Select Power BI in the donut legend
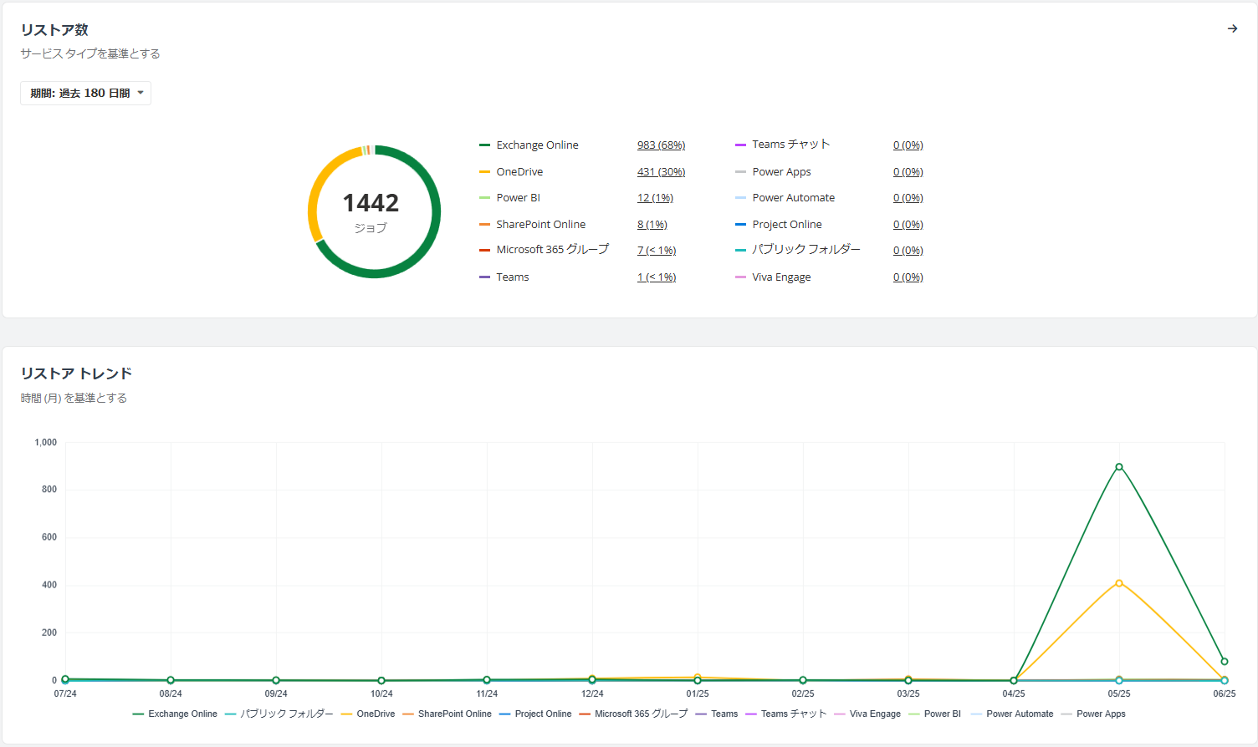1258x747 pixels. pyautogui.click(x=509, y=197)
